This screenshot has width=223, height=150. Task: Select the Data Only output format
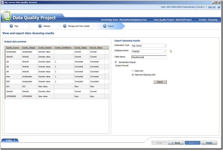click(133, 71)
